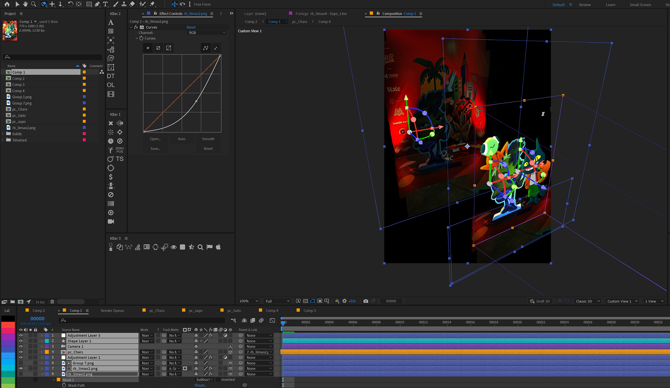Switch to pc_sapo timeline tab

196,311
